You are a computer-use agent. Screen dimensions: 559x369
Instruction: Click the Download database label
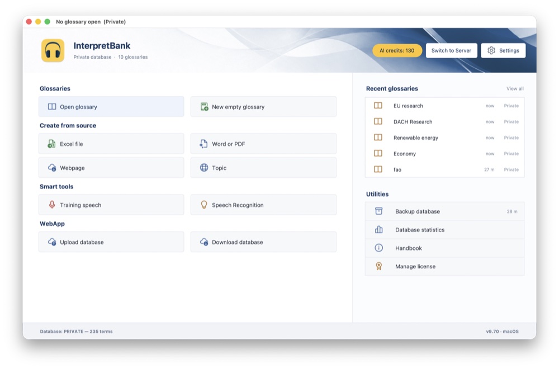point(238,242)
